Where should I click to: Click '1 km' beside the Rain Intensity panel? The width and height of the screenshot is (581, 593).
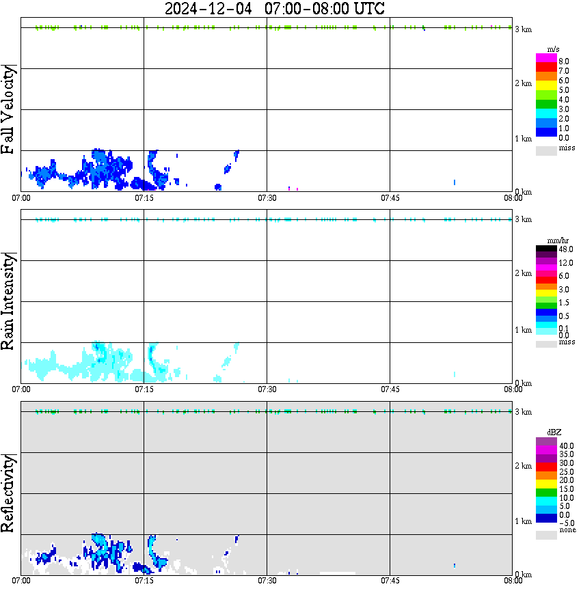tap(524, 330)
